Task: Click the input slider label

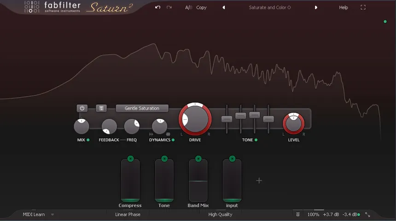Action: click(232, 206)
